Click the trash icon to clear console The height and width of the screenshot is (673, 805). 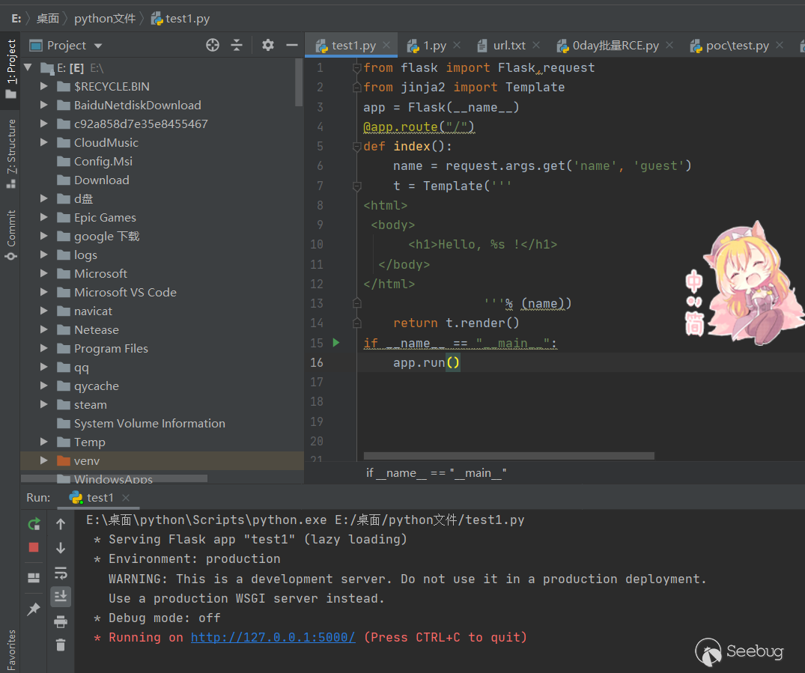point(61,645)
